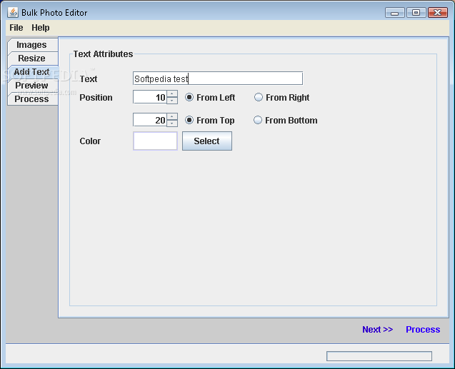Click the horizontal position value field showing 10
455x369 pixels.
click(x=150, y=97)
